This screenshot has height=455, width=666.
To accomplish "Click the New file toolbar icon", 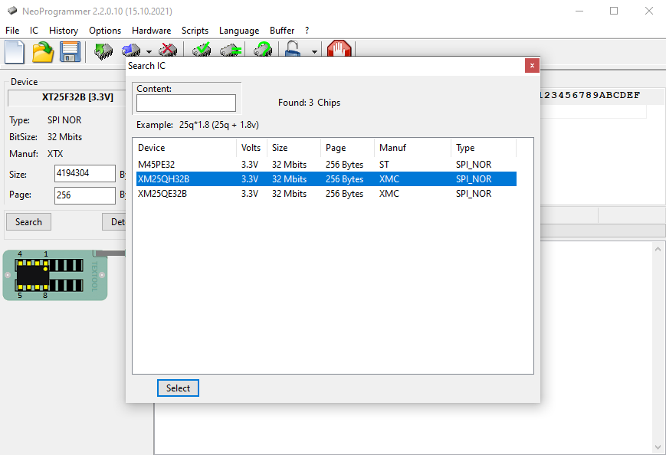I will 15,52.
